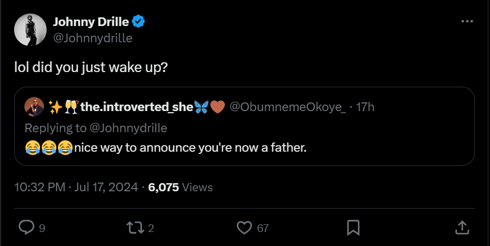
Task: Click the Replying to @Johnnydrille line
Action: coord(96,128)
